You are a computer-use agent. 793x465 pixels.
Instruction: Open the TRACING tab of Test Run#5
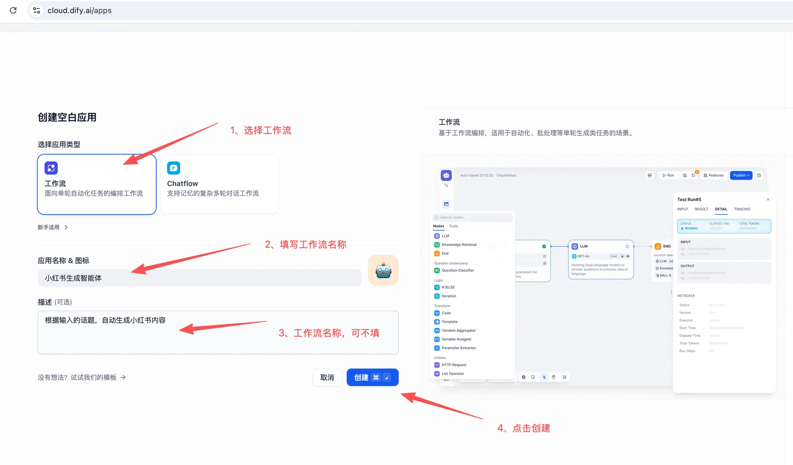[742, 209]
